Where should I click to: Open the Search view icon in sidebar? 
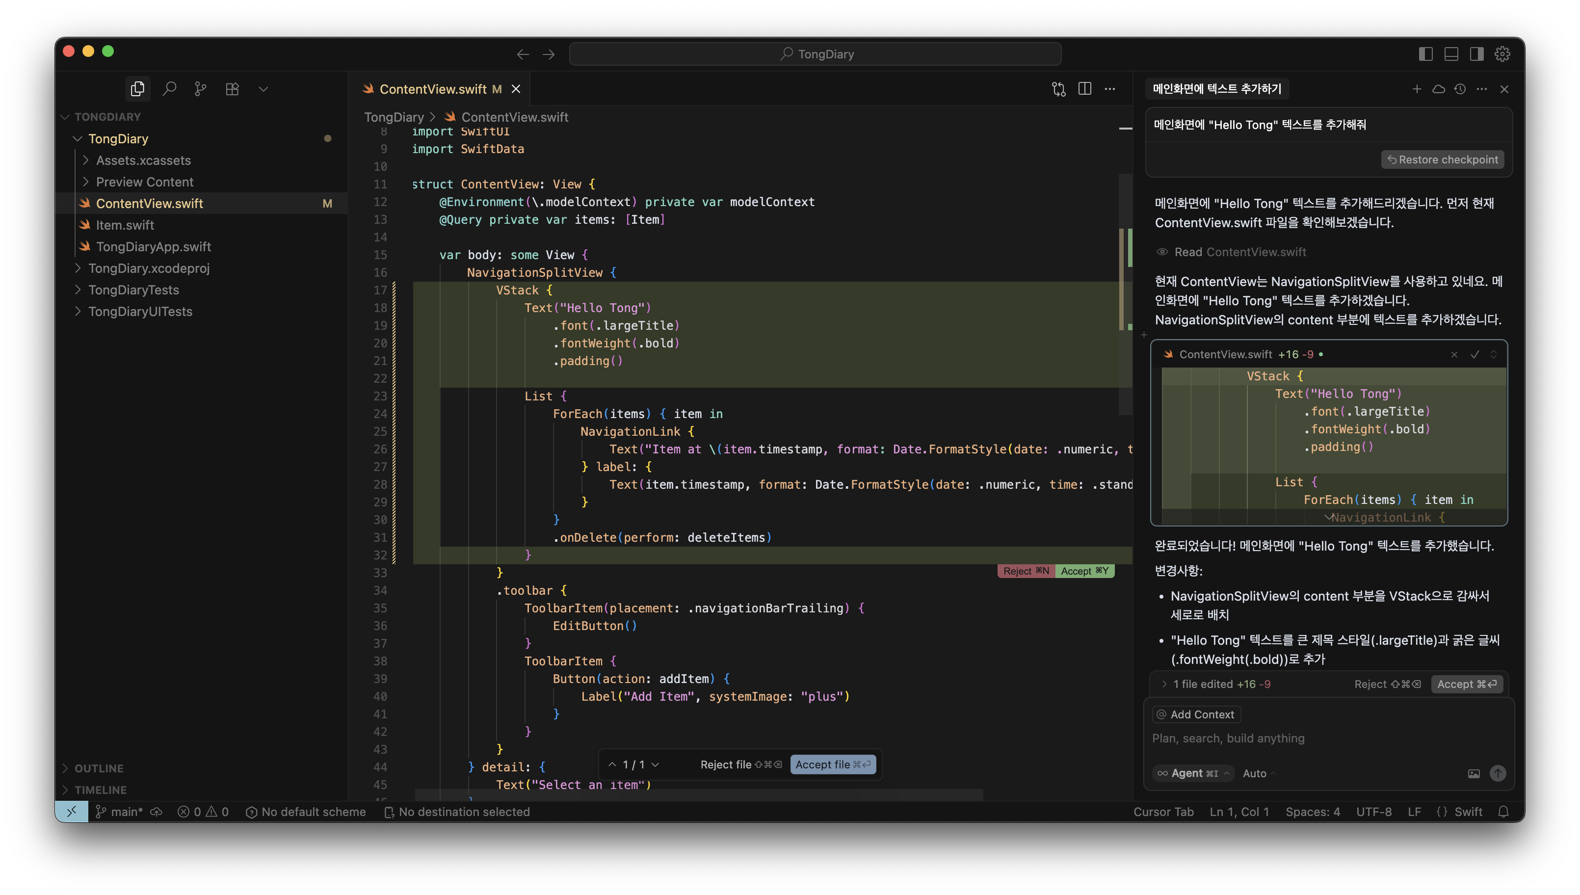[x=169, y=89]
